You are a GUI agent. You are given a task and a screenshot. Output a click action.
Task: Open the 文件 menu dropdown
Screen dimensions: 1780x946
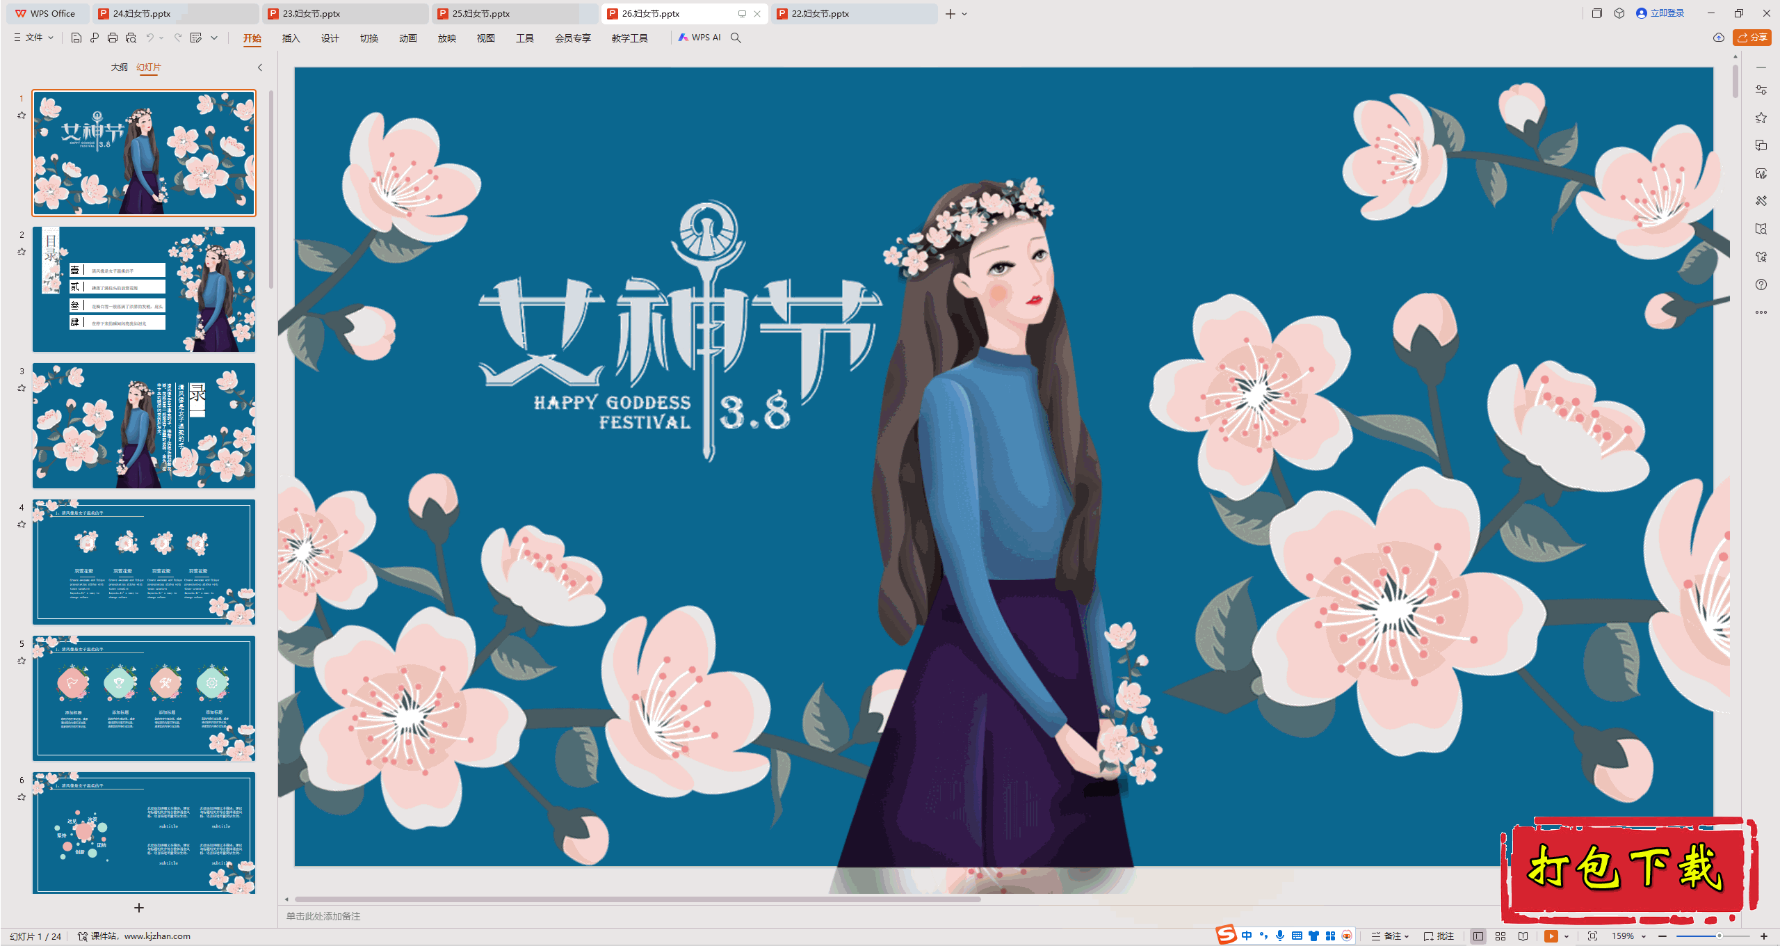point(33,38)
